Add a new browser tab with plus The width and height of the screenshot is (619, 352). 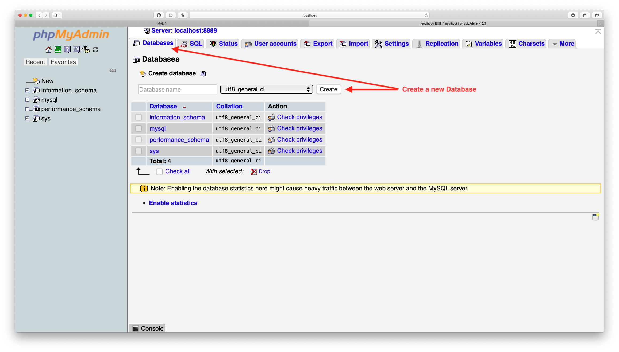tap(600, 24)
